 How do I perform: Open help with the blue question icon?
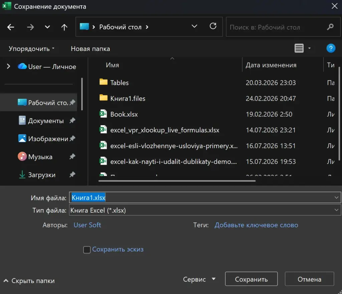pyautogui.click(x=331, y=48)
